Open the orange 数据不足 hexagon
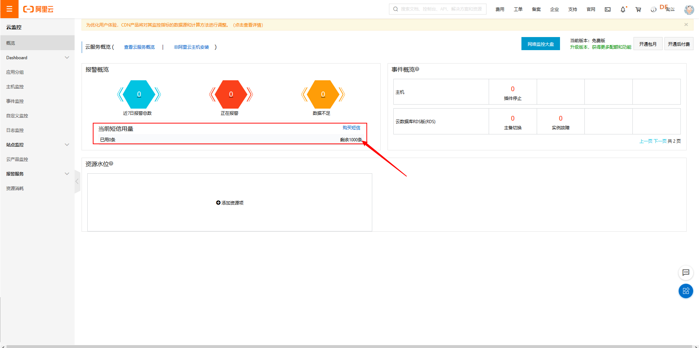 tap(323, 94)
